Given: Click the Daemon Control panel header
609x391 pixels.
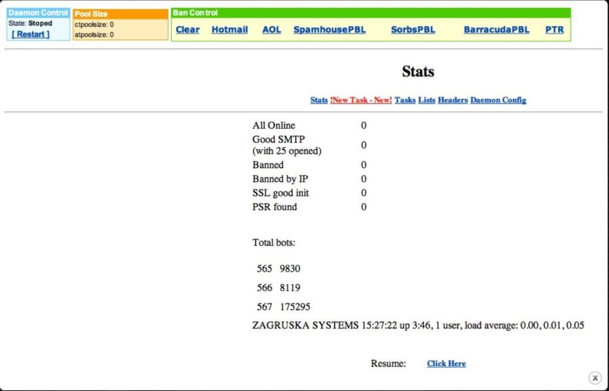Looking at the screenshot, I should 38,13.
